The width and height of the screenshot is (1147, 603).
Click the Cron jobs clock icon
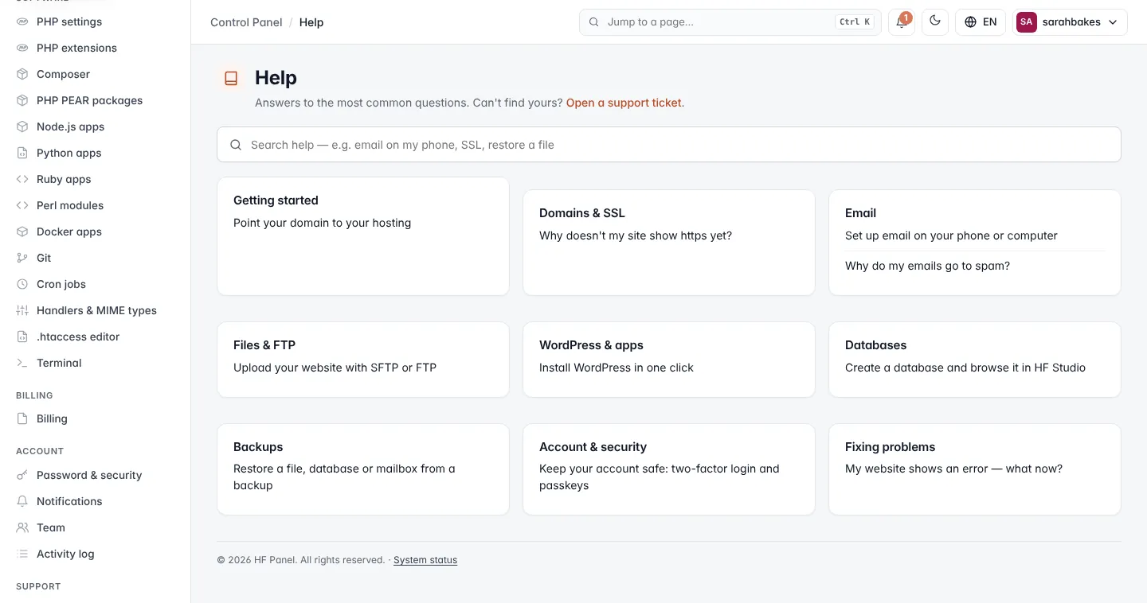(x=22, y=284)
